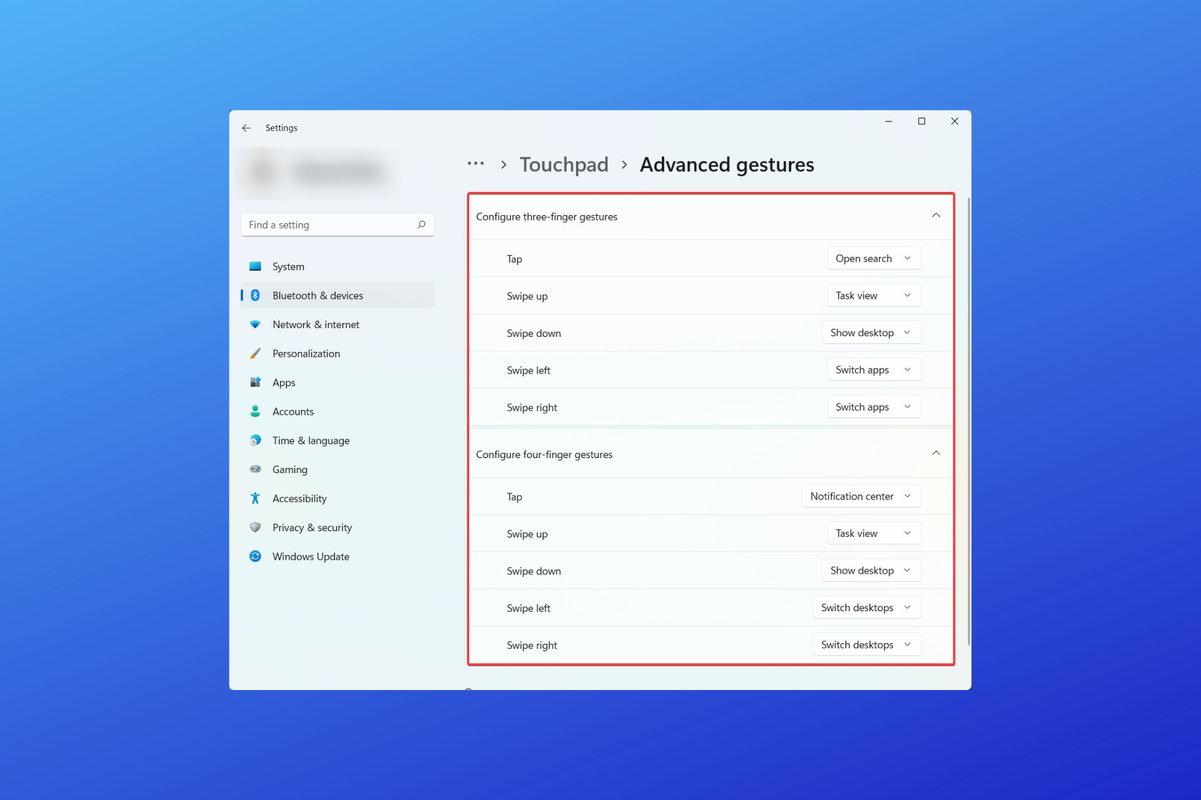The height and width of the screenshot is (800, 1201).
Task: Click the vertical scrollbar of settings page
Action: click(x=969, y=421)
